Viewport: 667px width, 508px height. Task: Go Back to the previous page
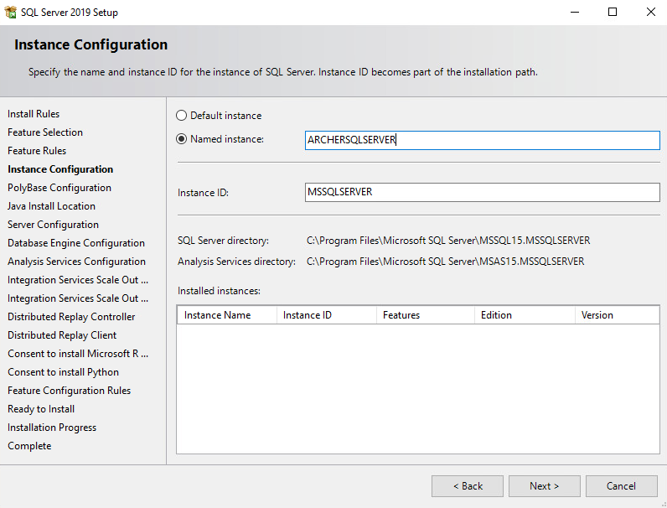[x=468, y=486]
